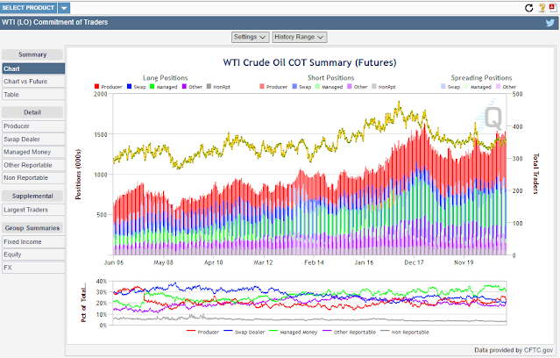The width and height of the screenshot is (560, 358).
Task: Open Chart vs Future view
Action: (x=33, y=82)
